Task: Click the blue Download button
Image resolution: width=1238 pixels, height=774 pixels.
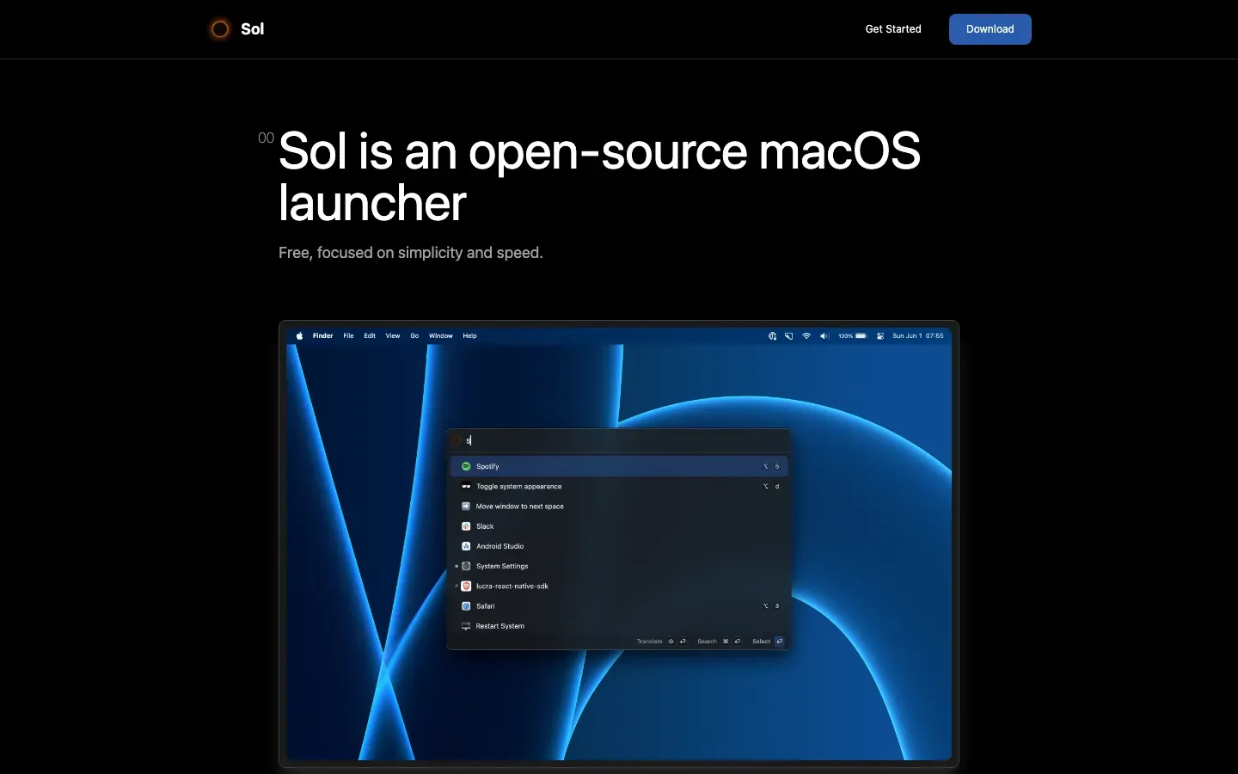Action: [x=990, y=29]
